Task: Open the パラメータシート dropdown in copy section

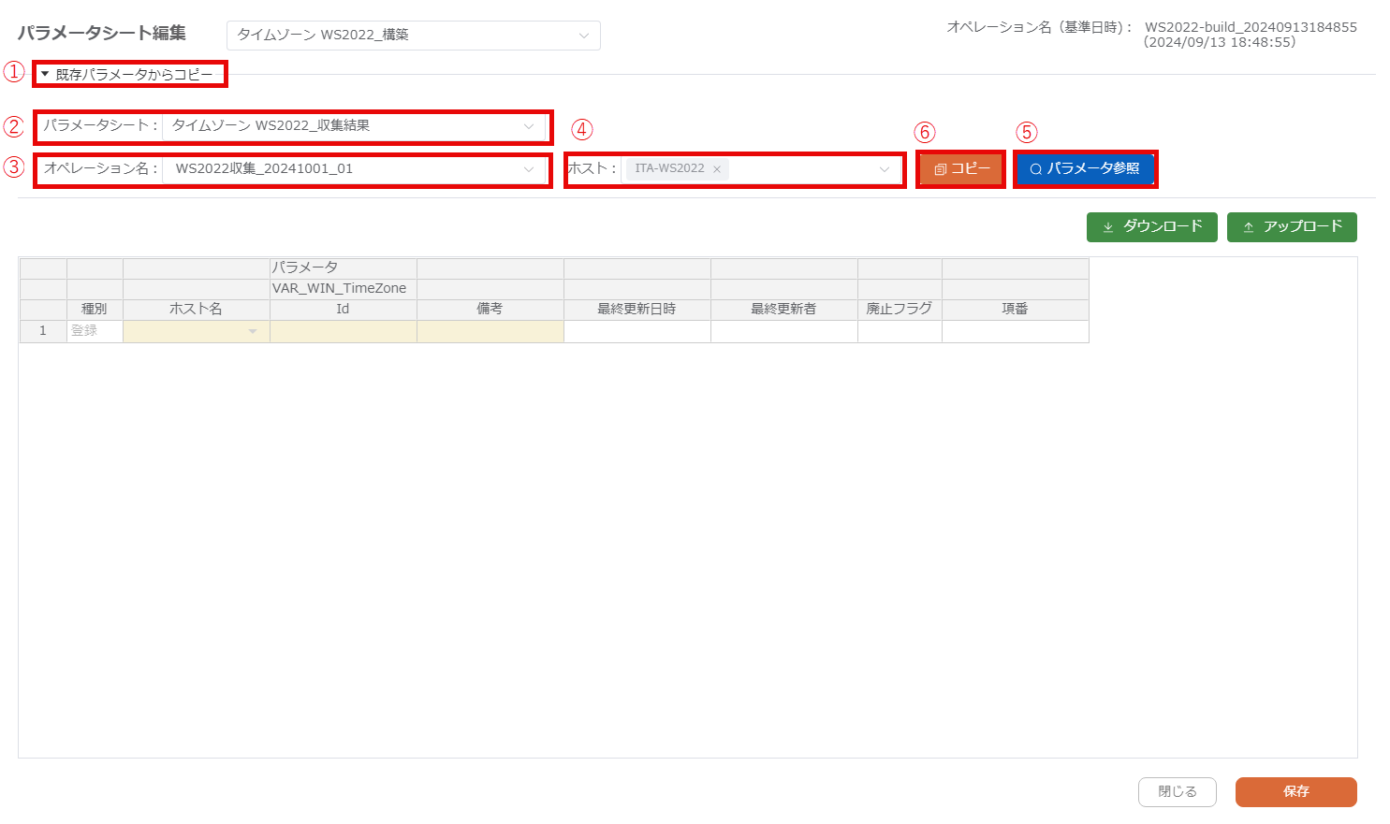Action: [x=354, y=126]
